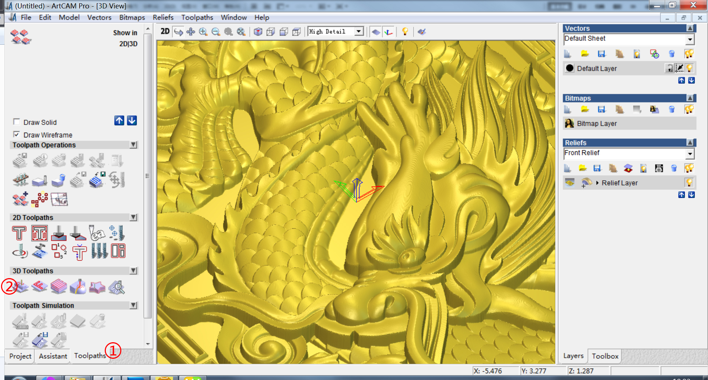Select the Twiddle rotate view tool
This screenshot has height=380, width=708.
(x=178, y=32)
